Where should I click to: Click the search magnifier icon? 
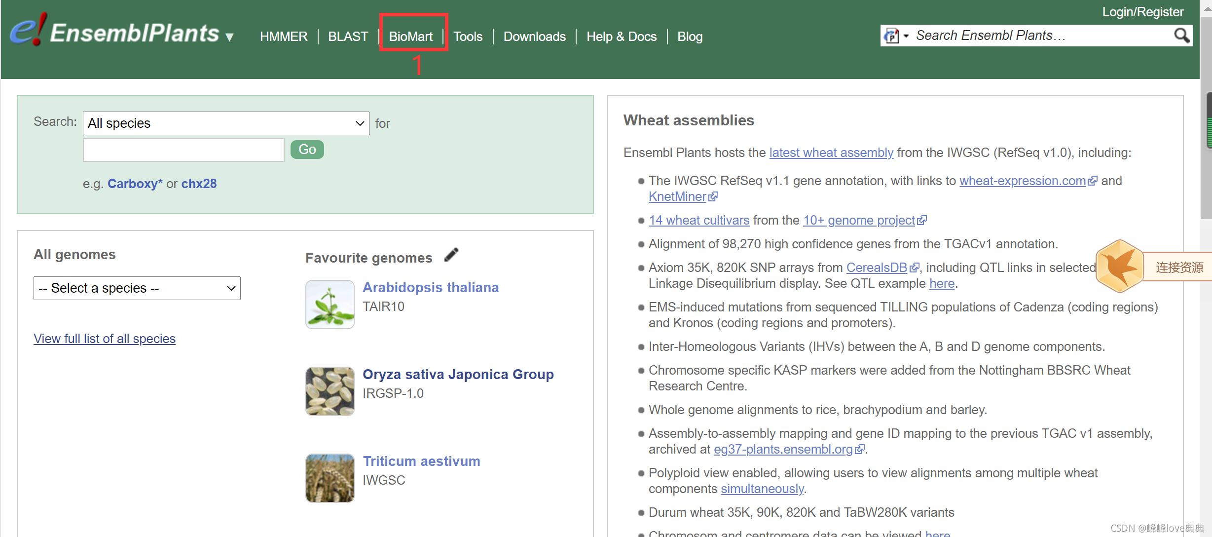(1181, 36)
